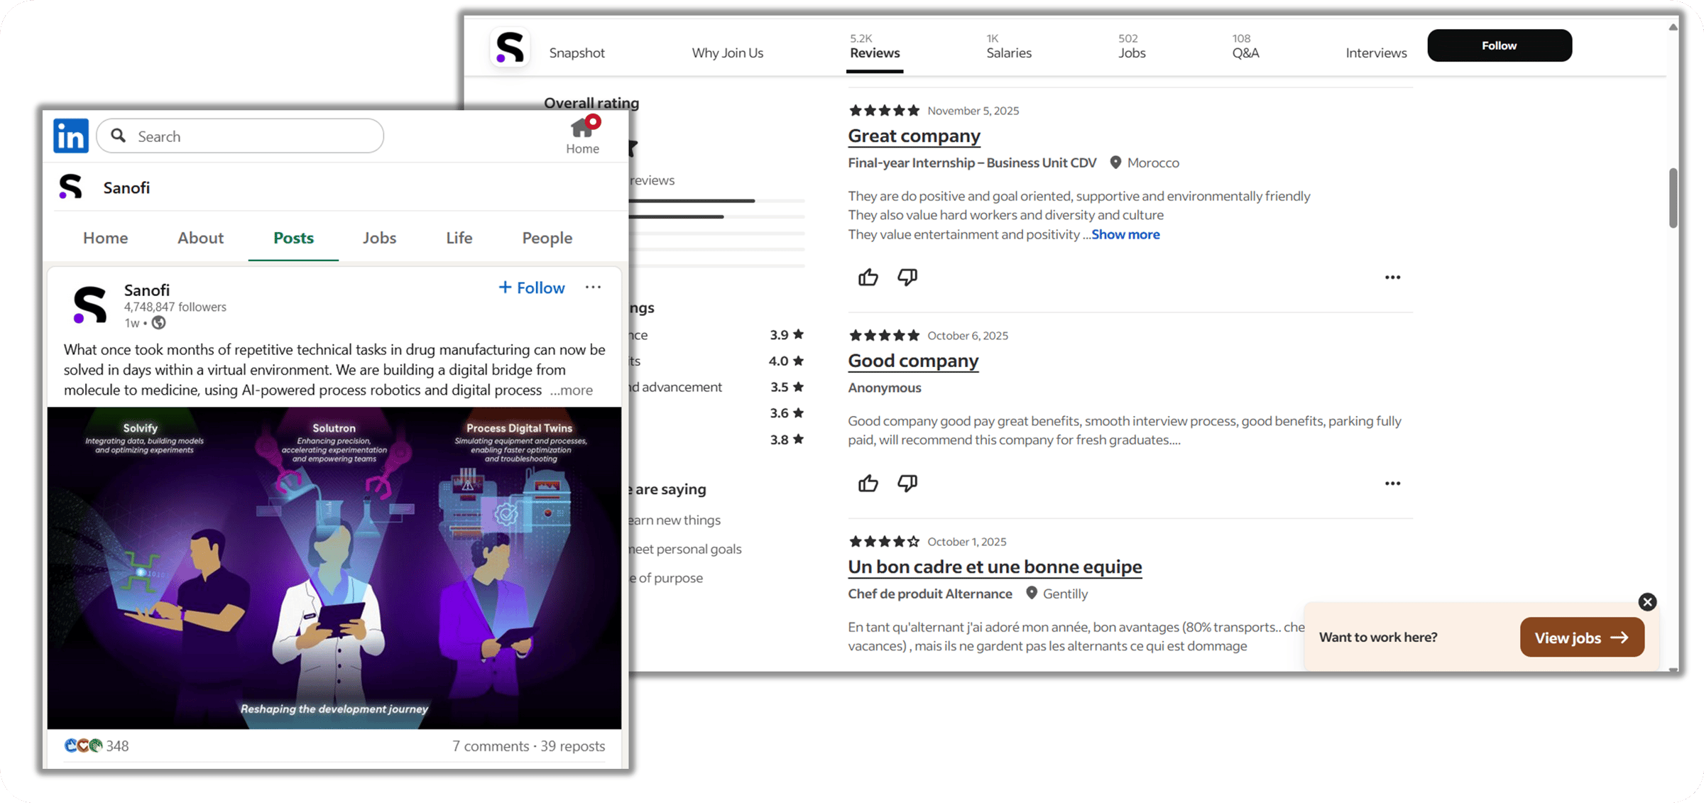Open three-dot menu on Sanofi LinkedIn post
Viewport: 1704px width, 803px height.
click(x=593, y=287)
